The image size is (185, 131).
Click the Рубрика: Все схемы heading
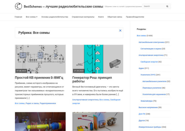pos(34,33)
